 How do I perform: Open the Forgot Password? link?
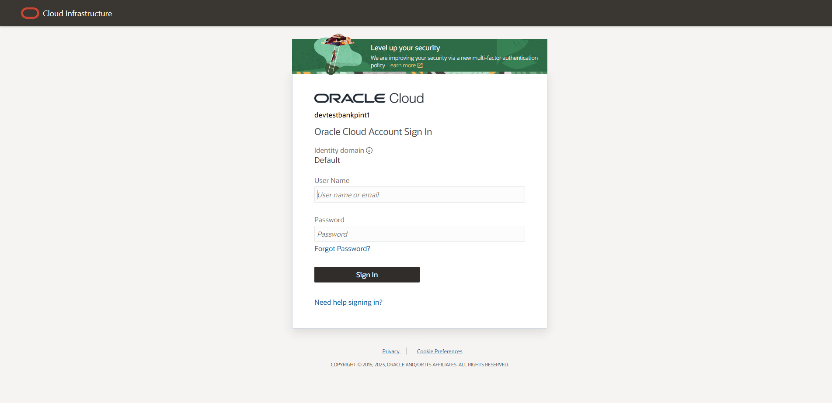342,249
